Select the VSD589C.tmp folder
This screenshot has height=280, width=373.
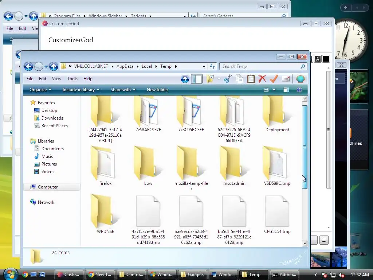pyautogui.click(x=277, y=166)
